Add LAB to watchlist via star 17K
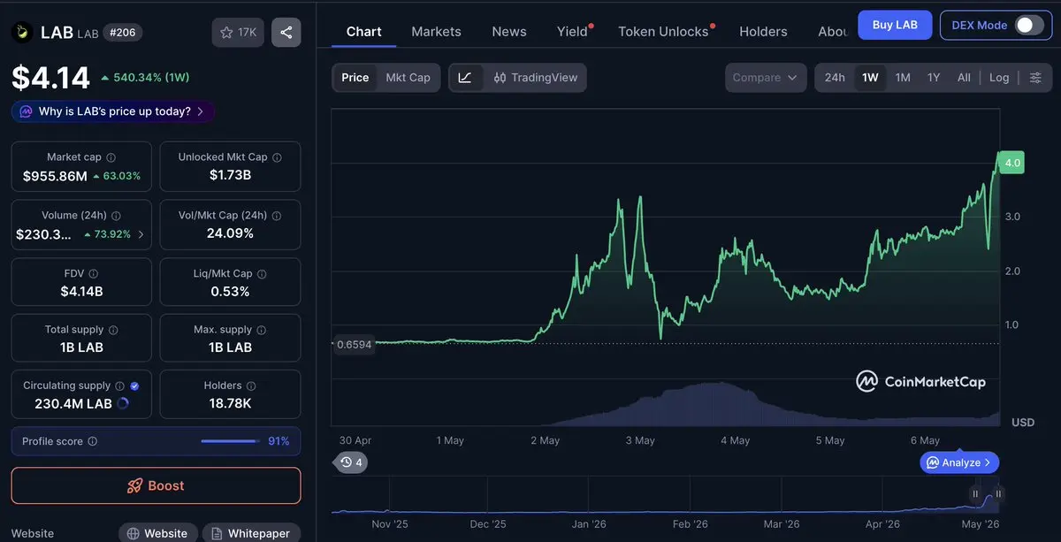The height and width of the screenshot is (542, 1061). tap(238, 33)
